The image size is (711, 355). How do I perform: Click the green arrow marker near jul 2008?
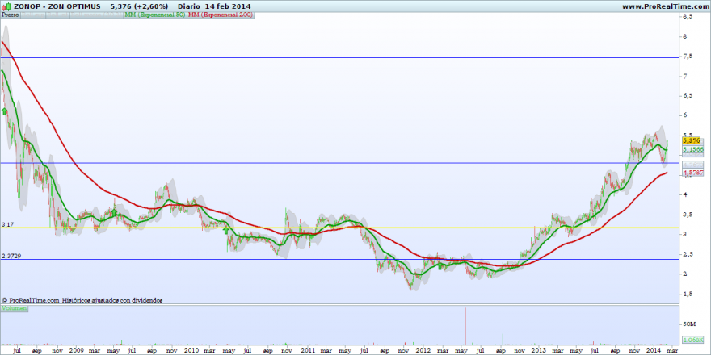point(5,111)
